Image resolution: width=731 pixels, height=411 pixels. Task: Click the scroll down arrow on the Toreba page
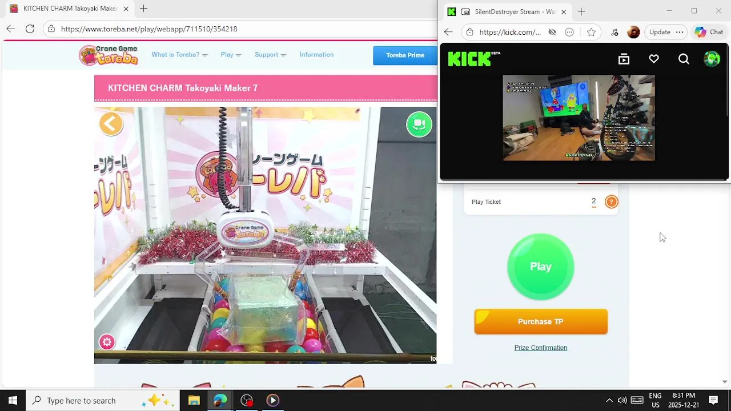(725, 381)
